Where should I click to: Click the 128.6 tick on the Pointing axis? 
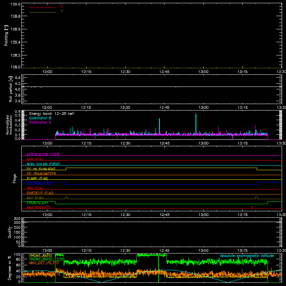[15, 29]
